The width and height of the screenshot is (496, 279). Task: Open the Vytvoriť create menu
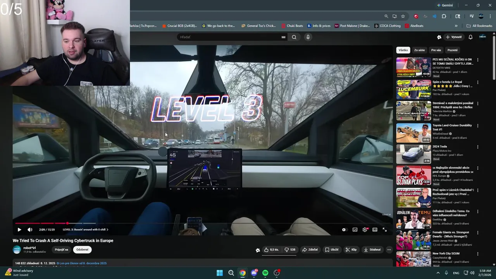[454, 37]
